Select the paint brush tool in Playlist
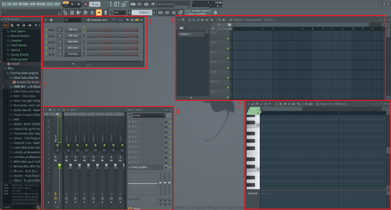 (194, 20)
